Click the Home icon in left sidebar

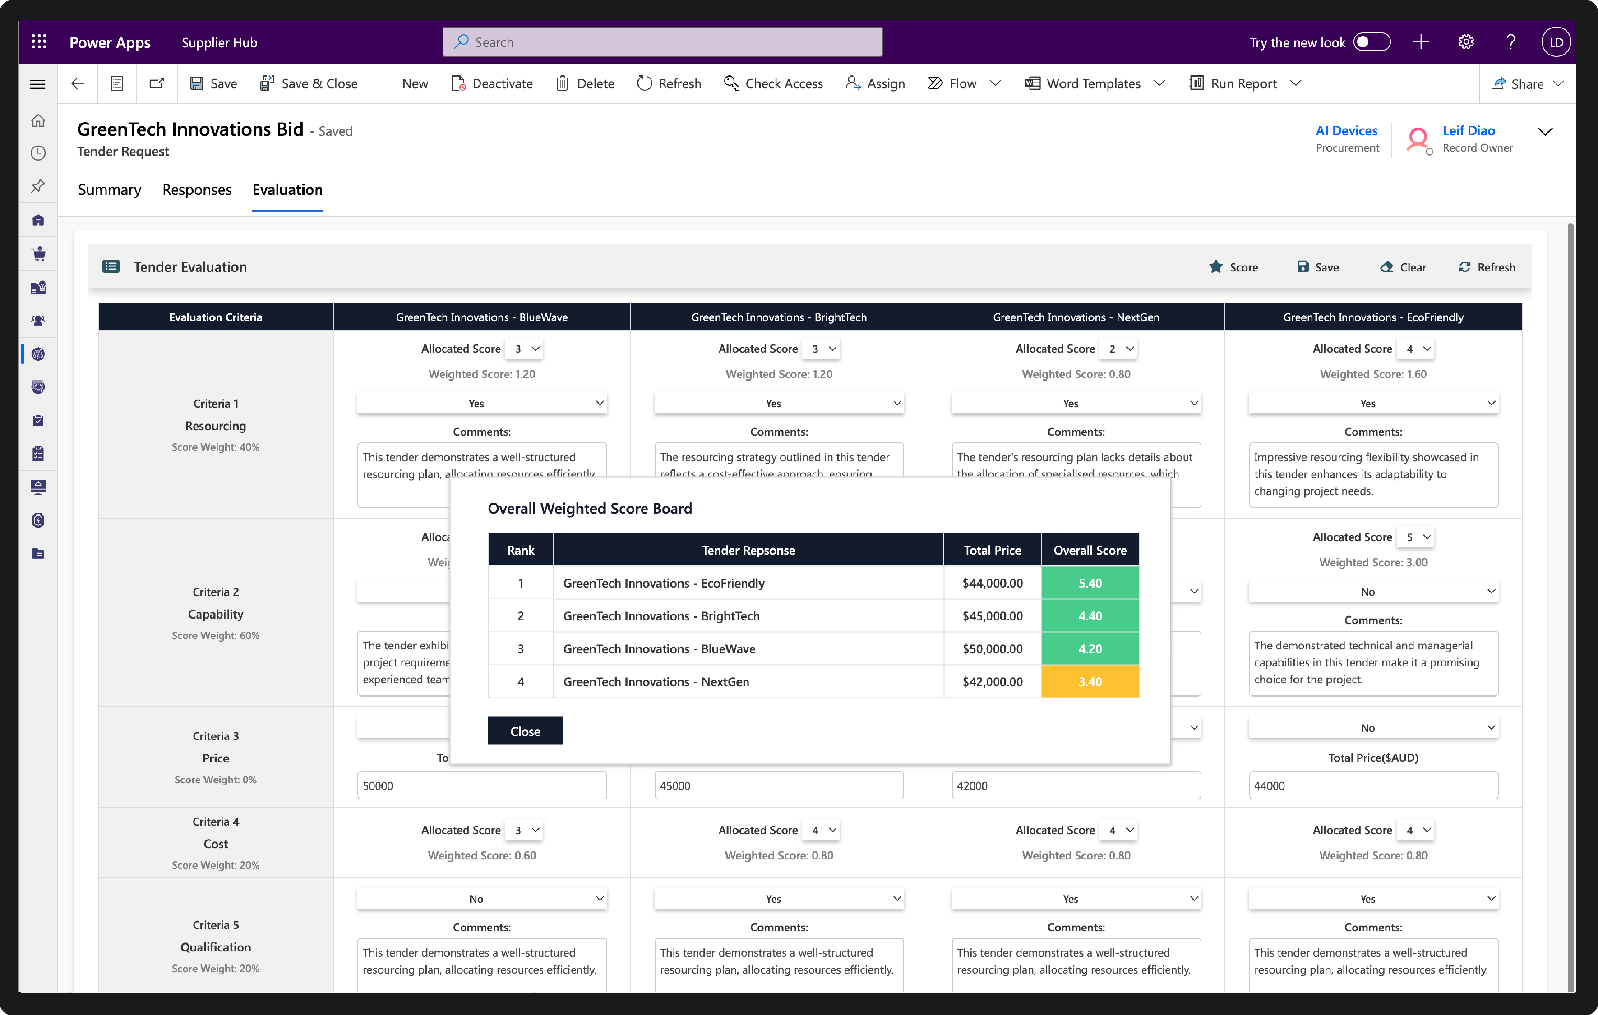[x=38, y=120]
